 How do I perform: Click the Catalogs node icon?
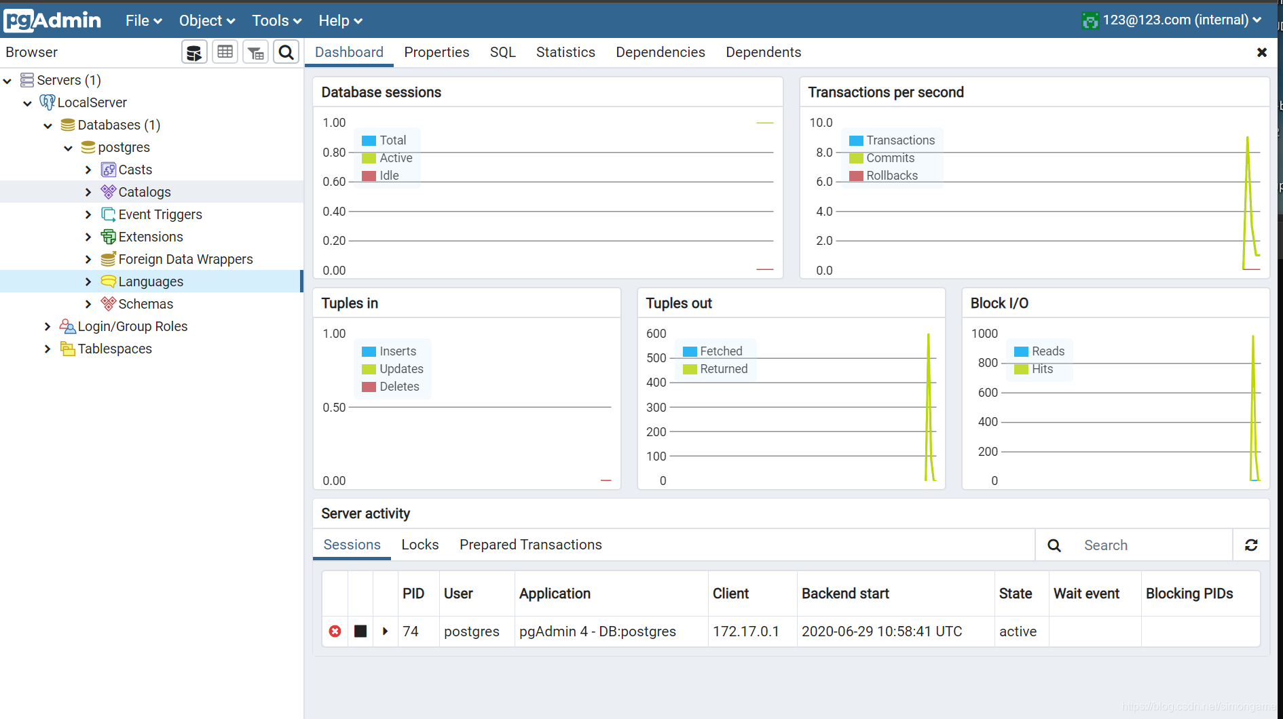click(109, 192)
